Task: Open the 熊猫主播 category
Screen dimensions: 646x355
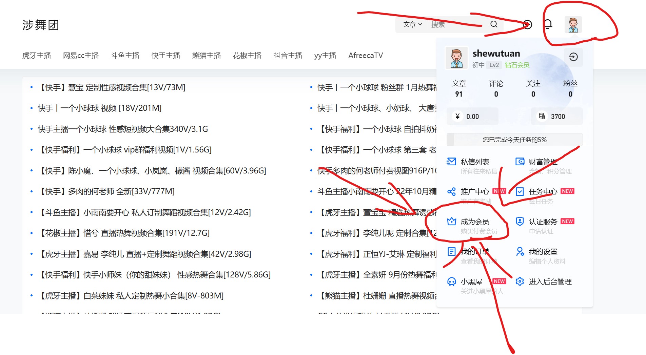Action: (207, 55)
